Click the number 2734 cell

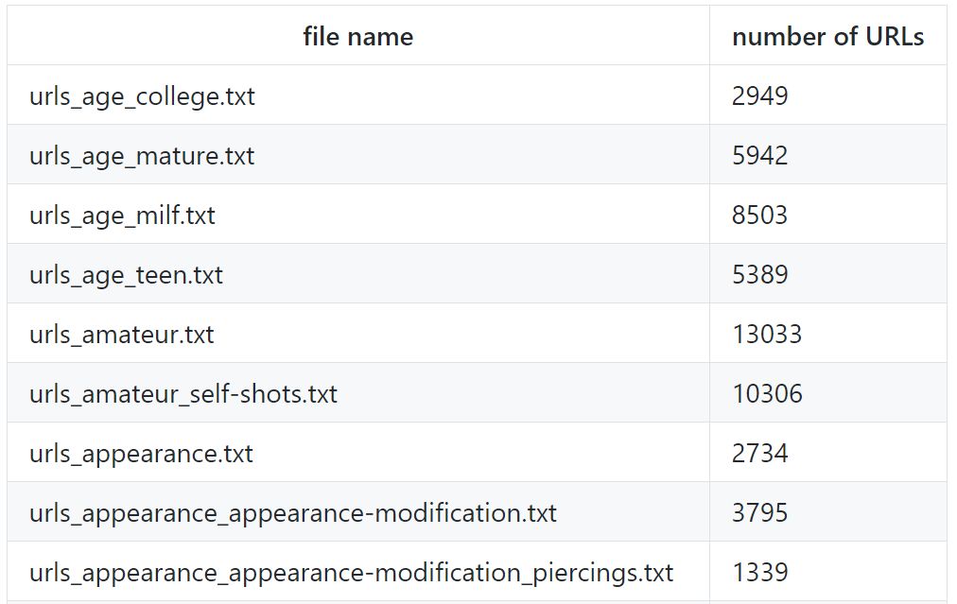tap(759, 454)
